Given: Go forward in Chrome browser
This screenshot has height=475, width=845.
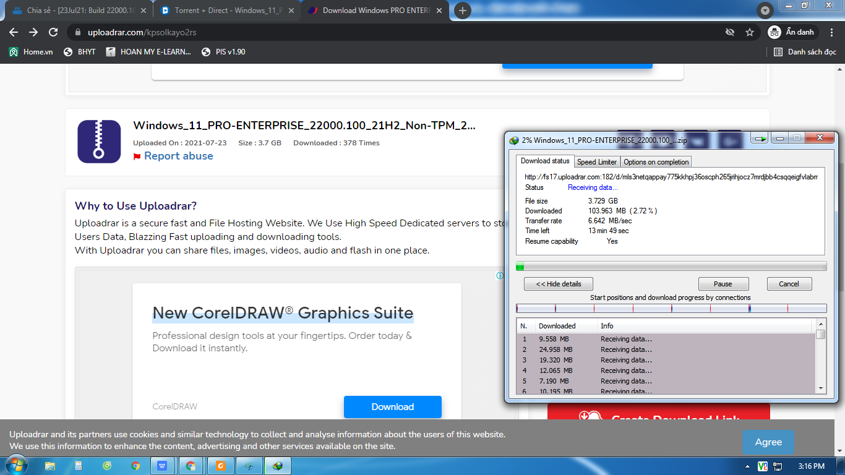Looking at the screenshot, I should pos(33,32).
